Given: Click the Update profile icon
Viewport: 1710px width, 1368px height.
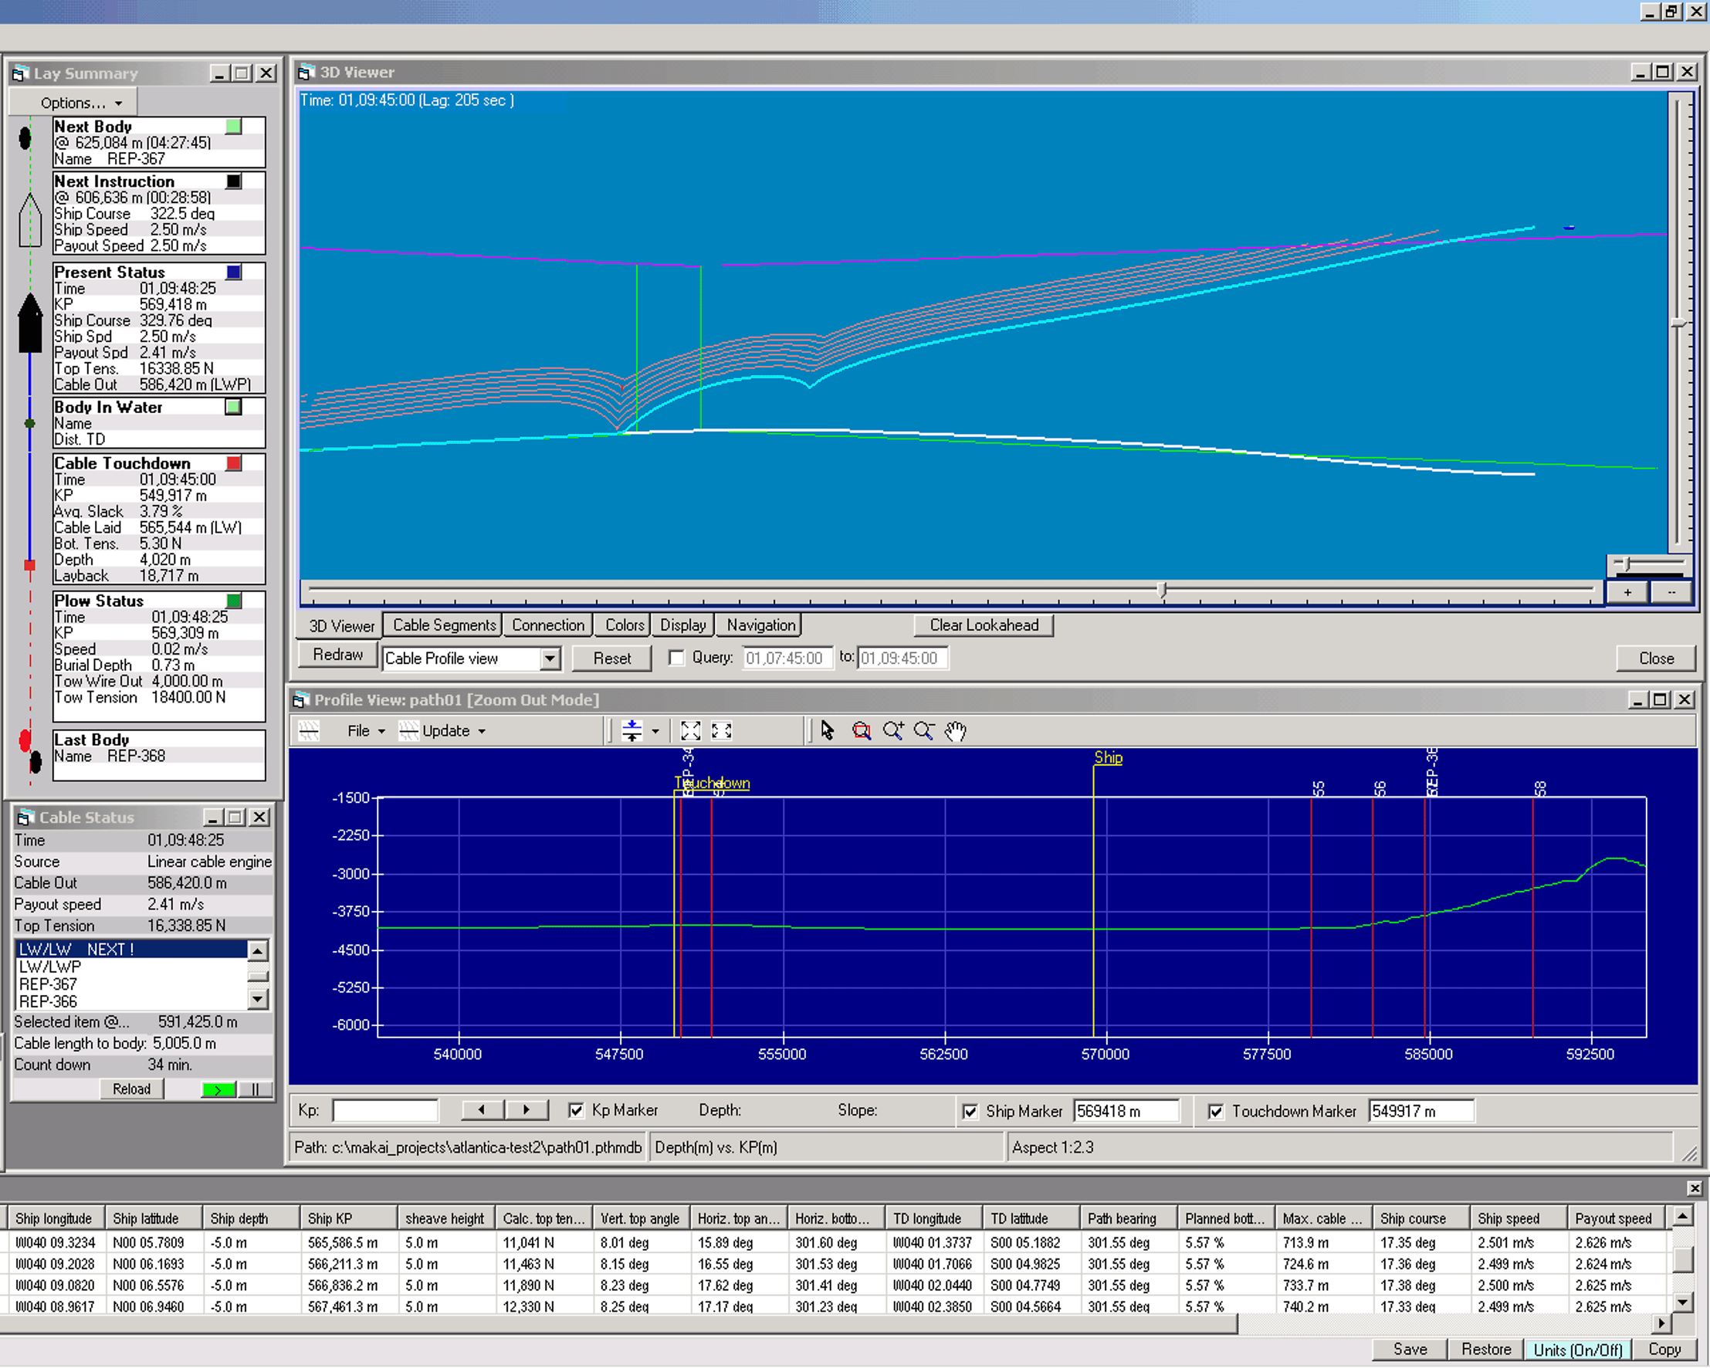Looking at the screenshot, I should 408,730.
